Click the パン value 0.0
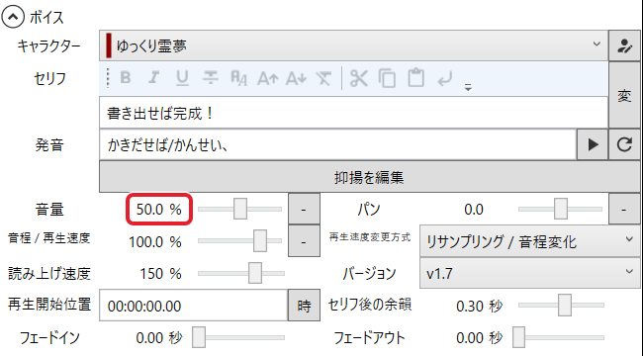The image size is (643, 356). (474, 210)
